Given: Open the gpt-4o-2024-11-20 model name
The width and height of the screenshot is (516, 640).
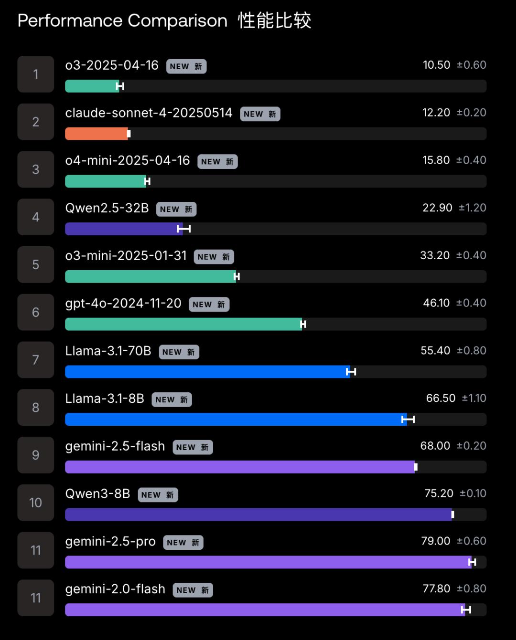Looking at the screenshot, I should point(123,303).
